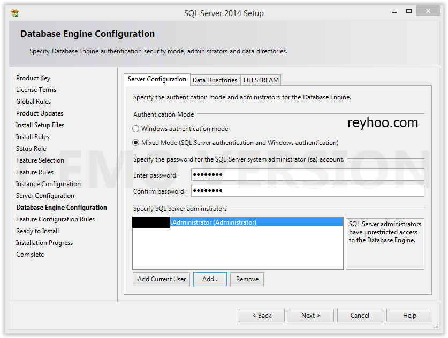Screen dimensions: 448x338
Task: Click the Add... button
Action: 210,279
